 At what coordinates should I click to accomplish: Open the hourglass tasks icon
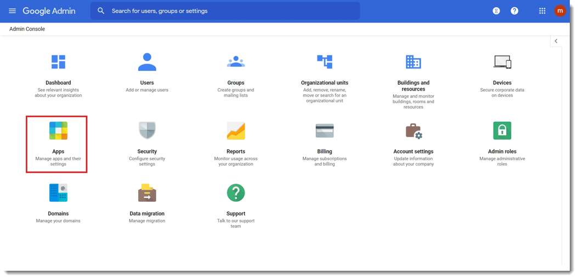pos(496,10)
